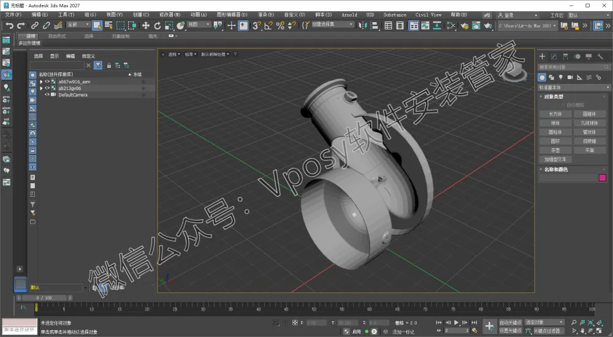Click the 圆环 torus button
This screenshot has height=337, width=613.
pyautogui.click(x=555, y=141)
